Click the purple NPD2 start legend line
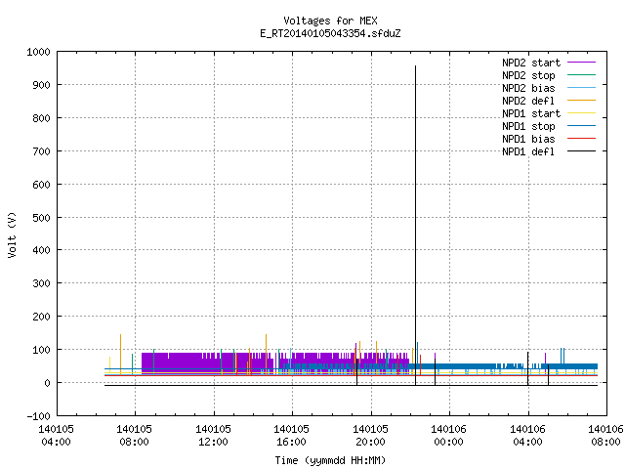 tap(582, 63)
